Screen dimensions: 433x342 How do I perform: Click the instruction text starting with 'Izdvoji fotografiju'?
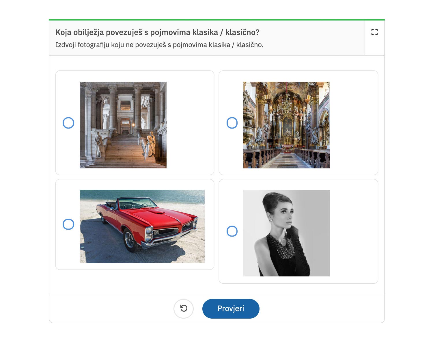click(159, 45)
